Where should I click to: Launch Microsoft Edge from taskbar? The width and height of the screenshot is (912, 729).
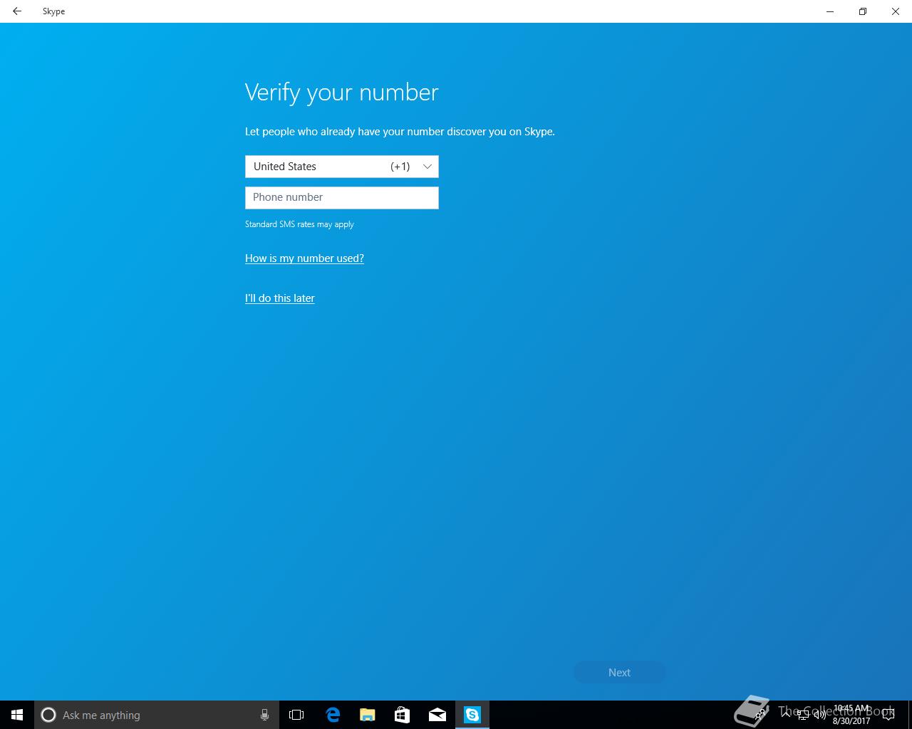tap(332, 715)
